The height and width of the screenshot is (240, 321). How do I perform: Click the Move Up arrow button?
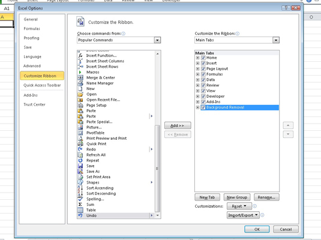(288, 125)
